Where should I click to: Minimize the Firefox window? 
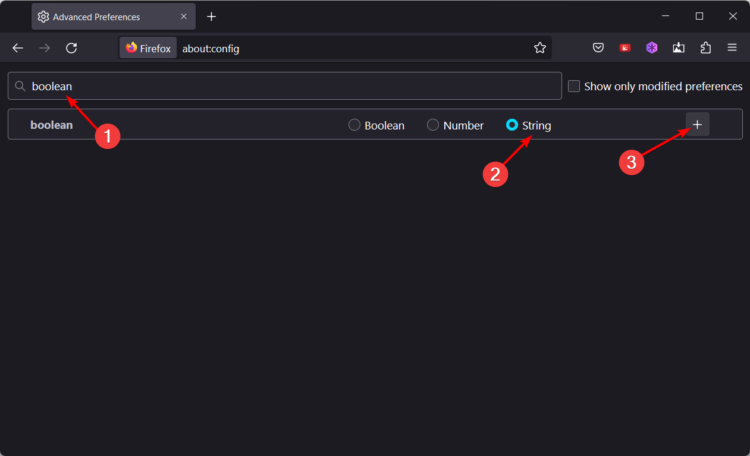point(666,17)
